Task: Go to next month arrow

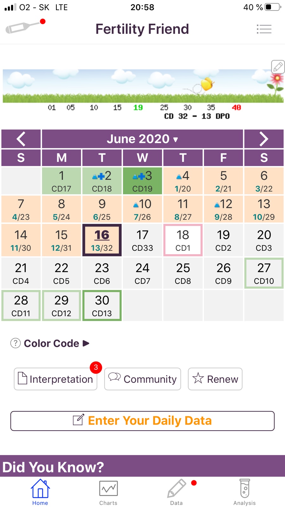Action: 264,139
